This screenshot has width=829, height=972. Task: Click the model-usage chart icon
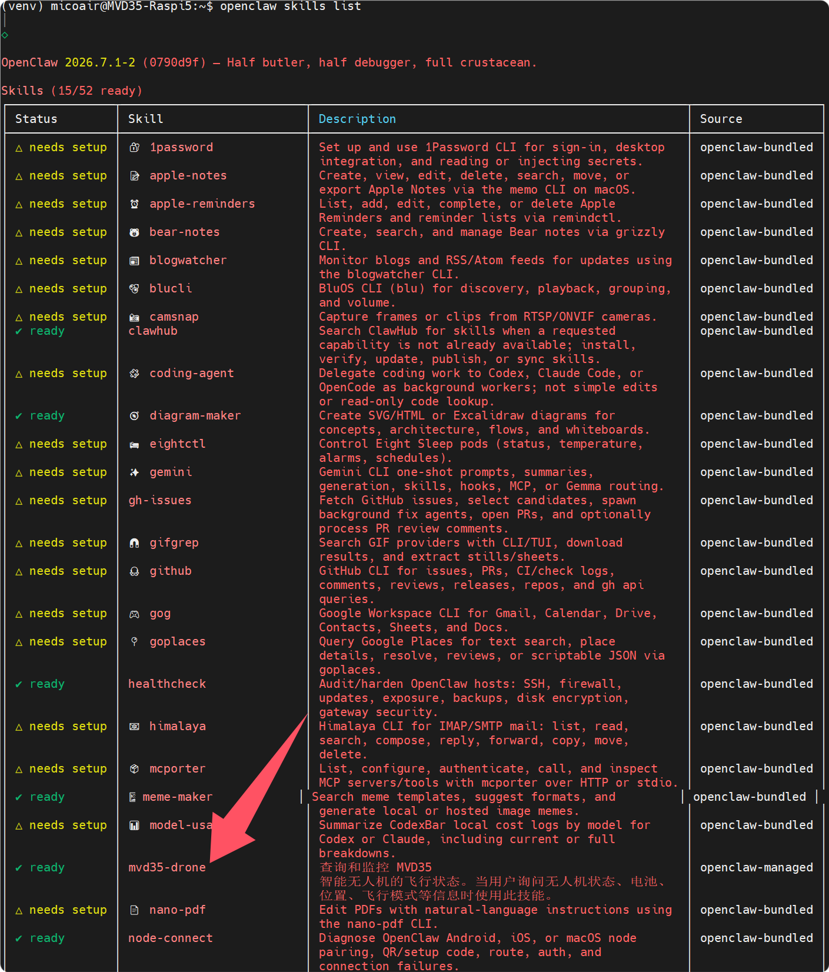click(134, 825)
